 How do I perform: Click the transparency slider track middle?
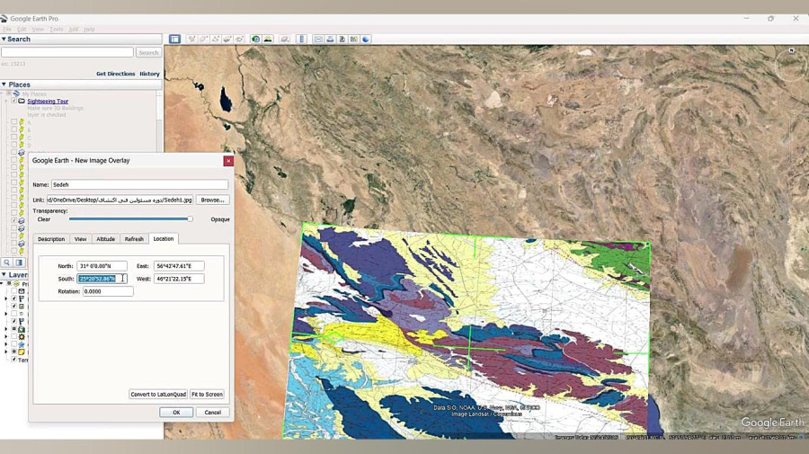coord(129,219)
